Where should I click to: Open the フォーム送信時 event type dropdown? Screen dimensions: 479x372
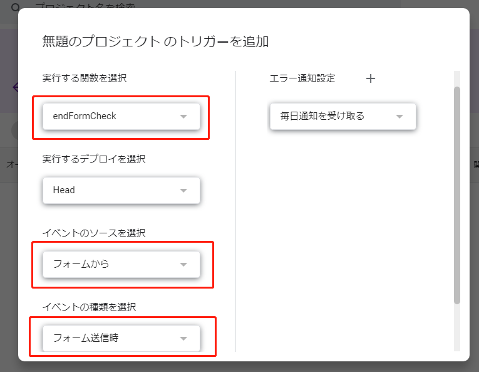[x=121, y=338]
